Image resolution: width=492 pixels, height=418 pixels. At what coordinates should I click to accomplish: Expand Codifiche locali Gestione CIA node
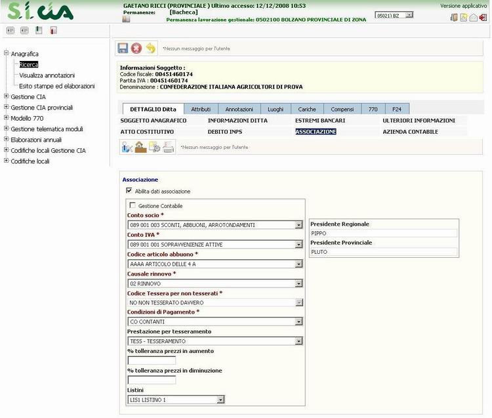coord(6,150)
